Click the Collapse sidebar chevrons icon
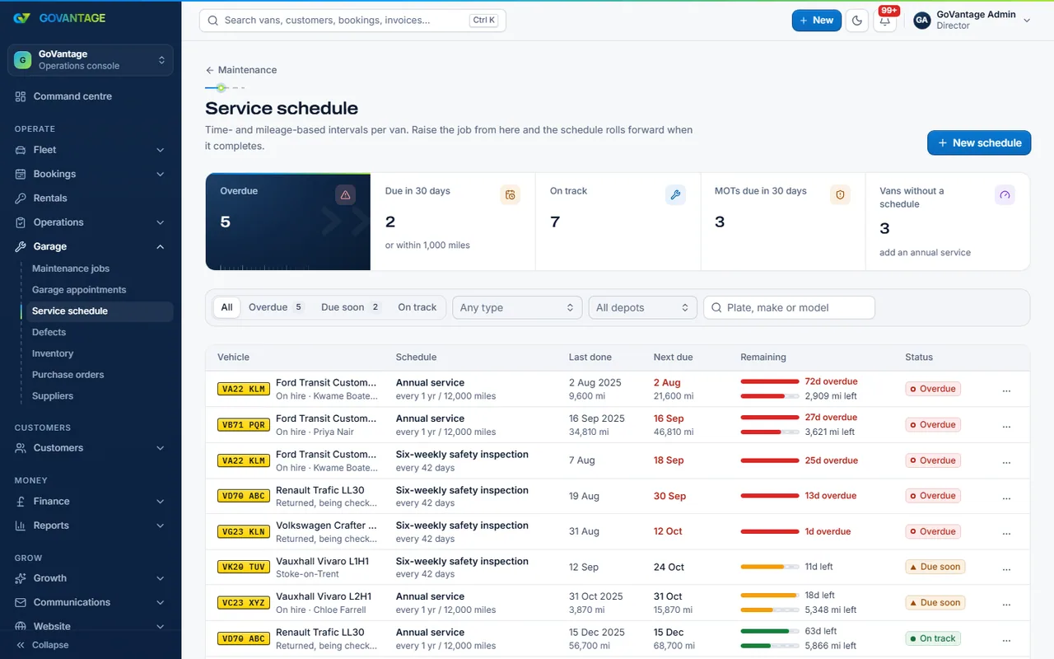This screenshot has height=659, width=1054. 21,645
